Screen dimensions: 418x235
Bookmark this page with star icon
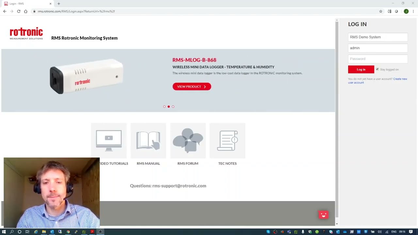pyautogui.click(x=380, y=11)
